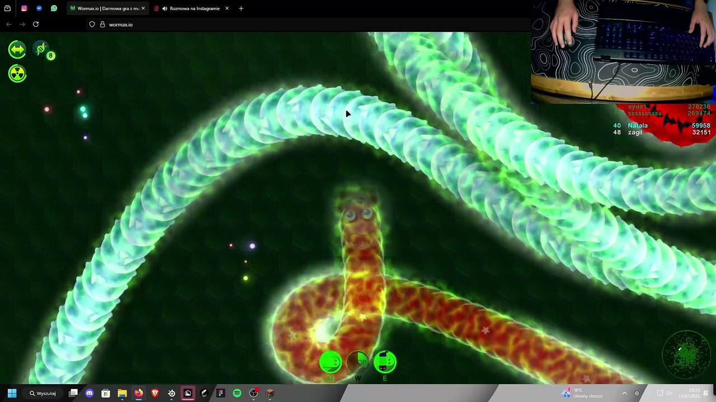Click the pink-highlighted taskbar app icon

(x=188, y=393)
